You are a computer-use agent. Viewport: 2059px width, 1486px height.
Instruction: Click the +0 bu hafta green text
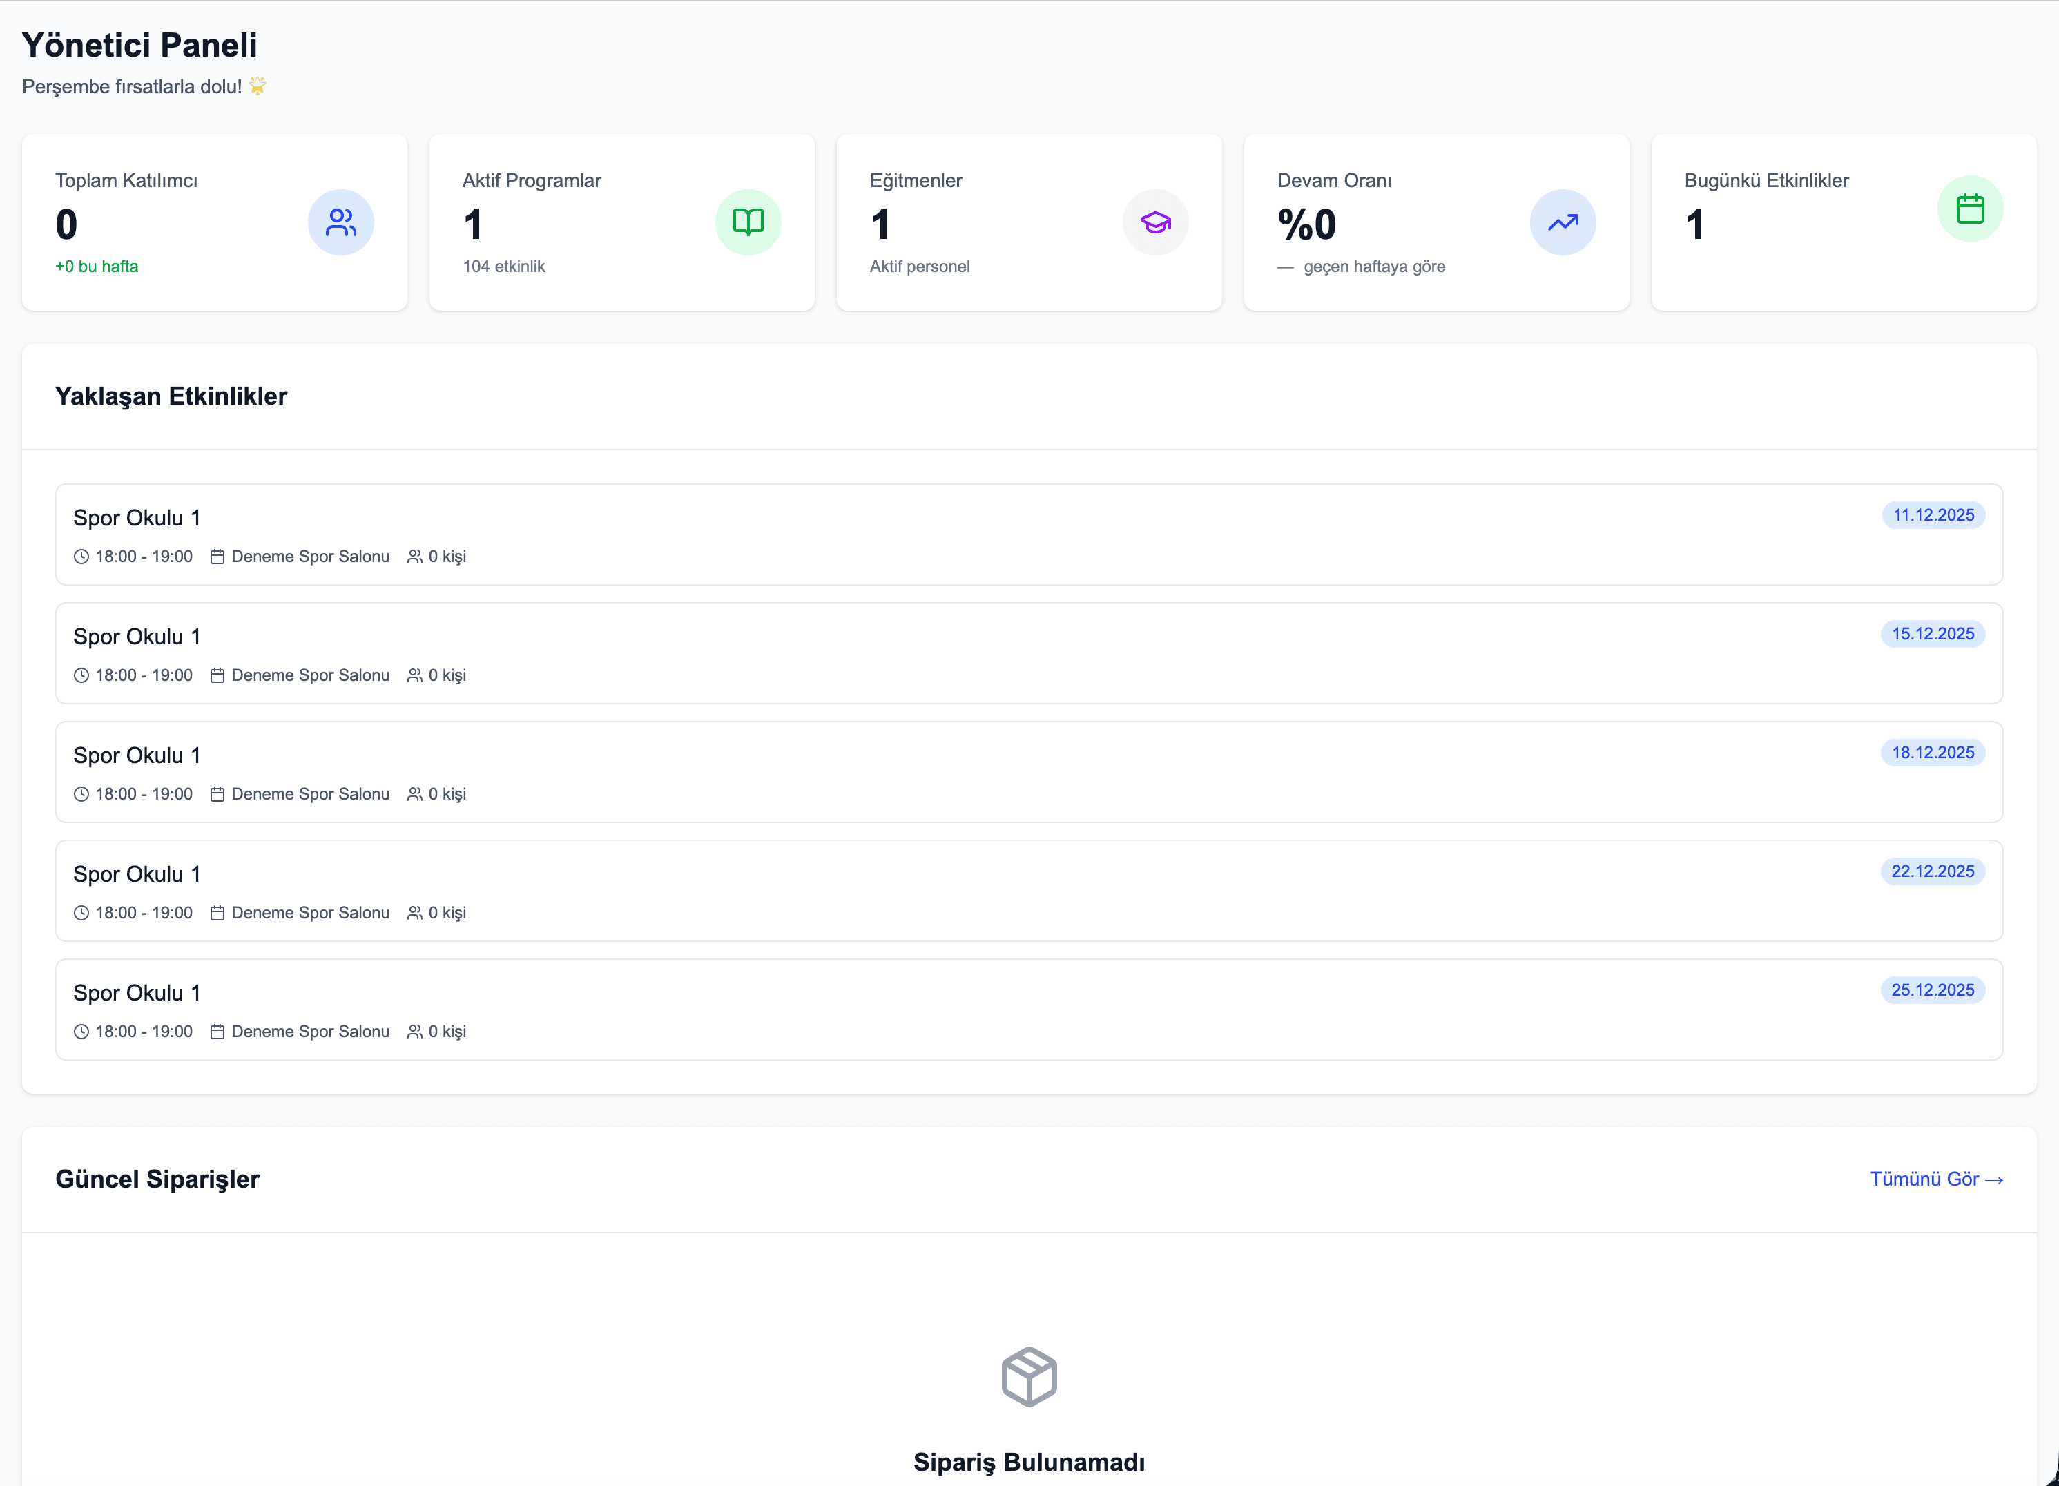pyautogui.click(x=96, y=266)
